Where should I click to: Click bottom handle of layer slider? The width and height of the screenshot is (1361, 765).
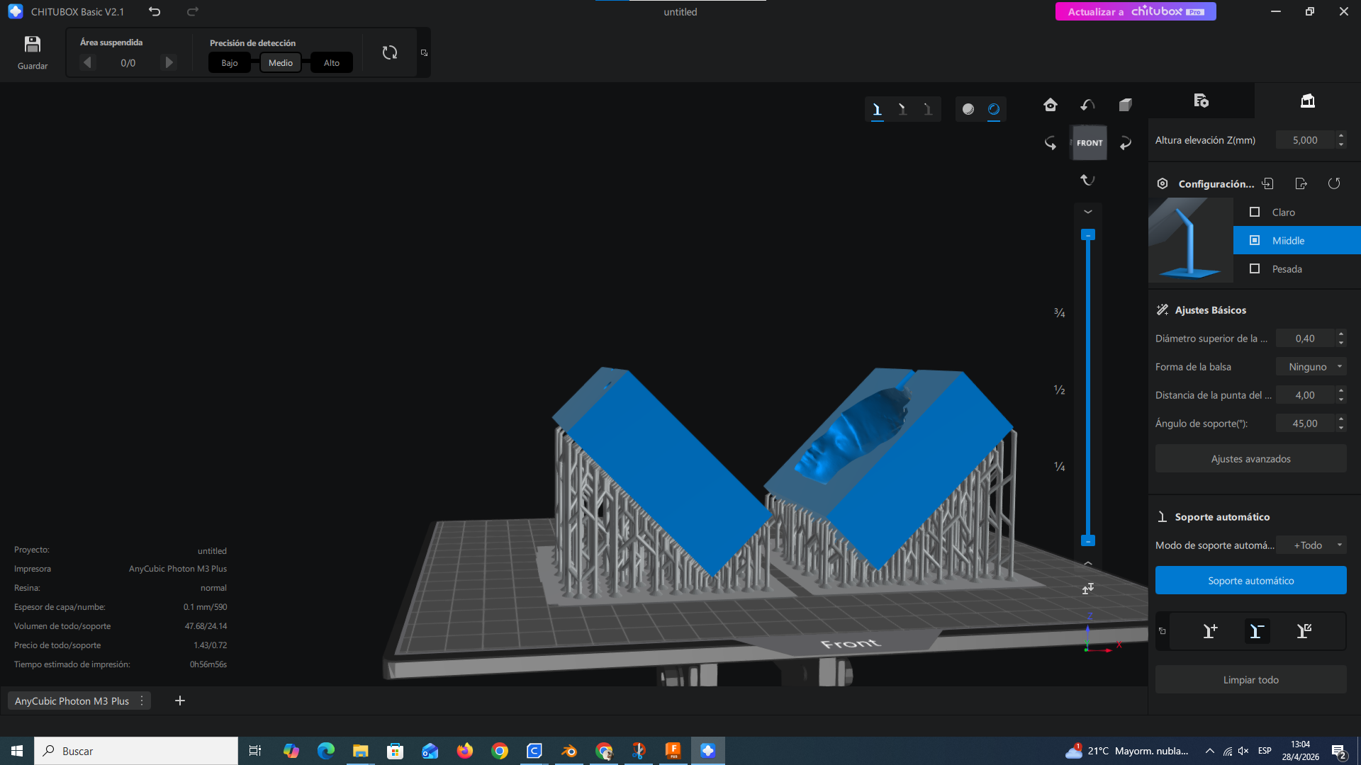point(1088,541)
